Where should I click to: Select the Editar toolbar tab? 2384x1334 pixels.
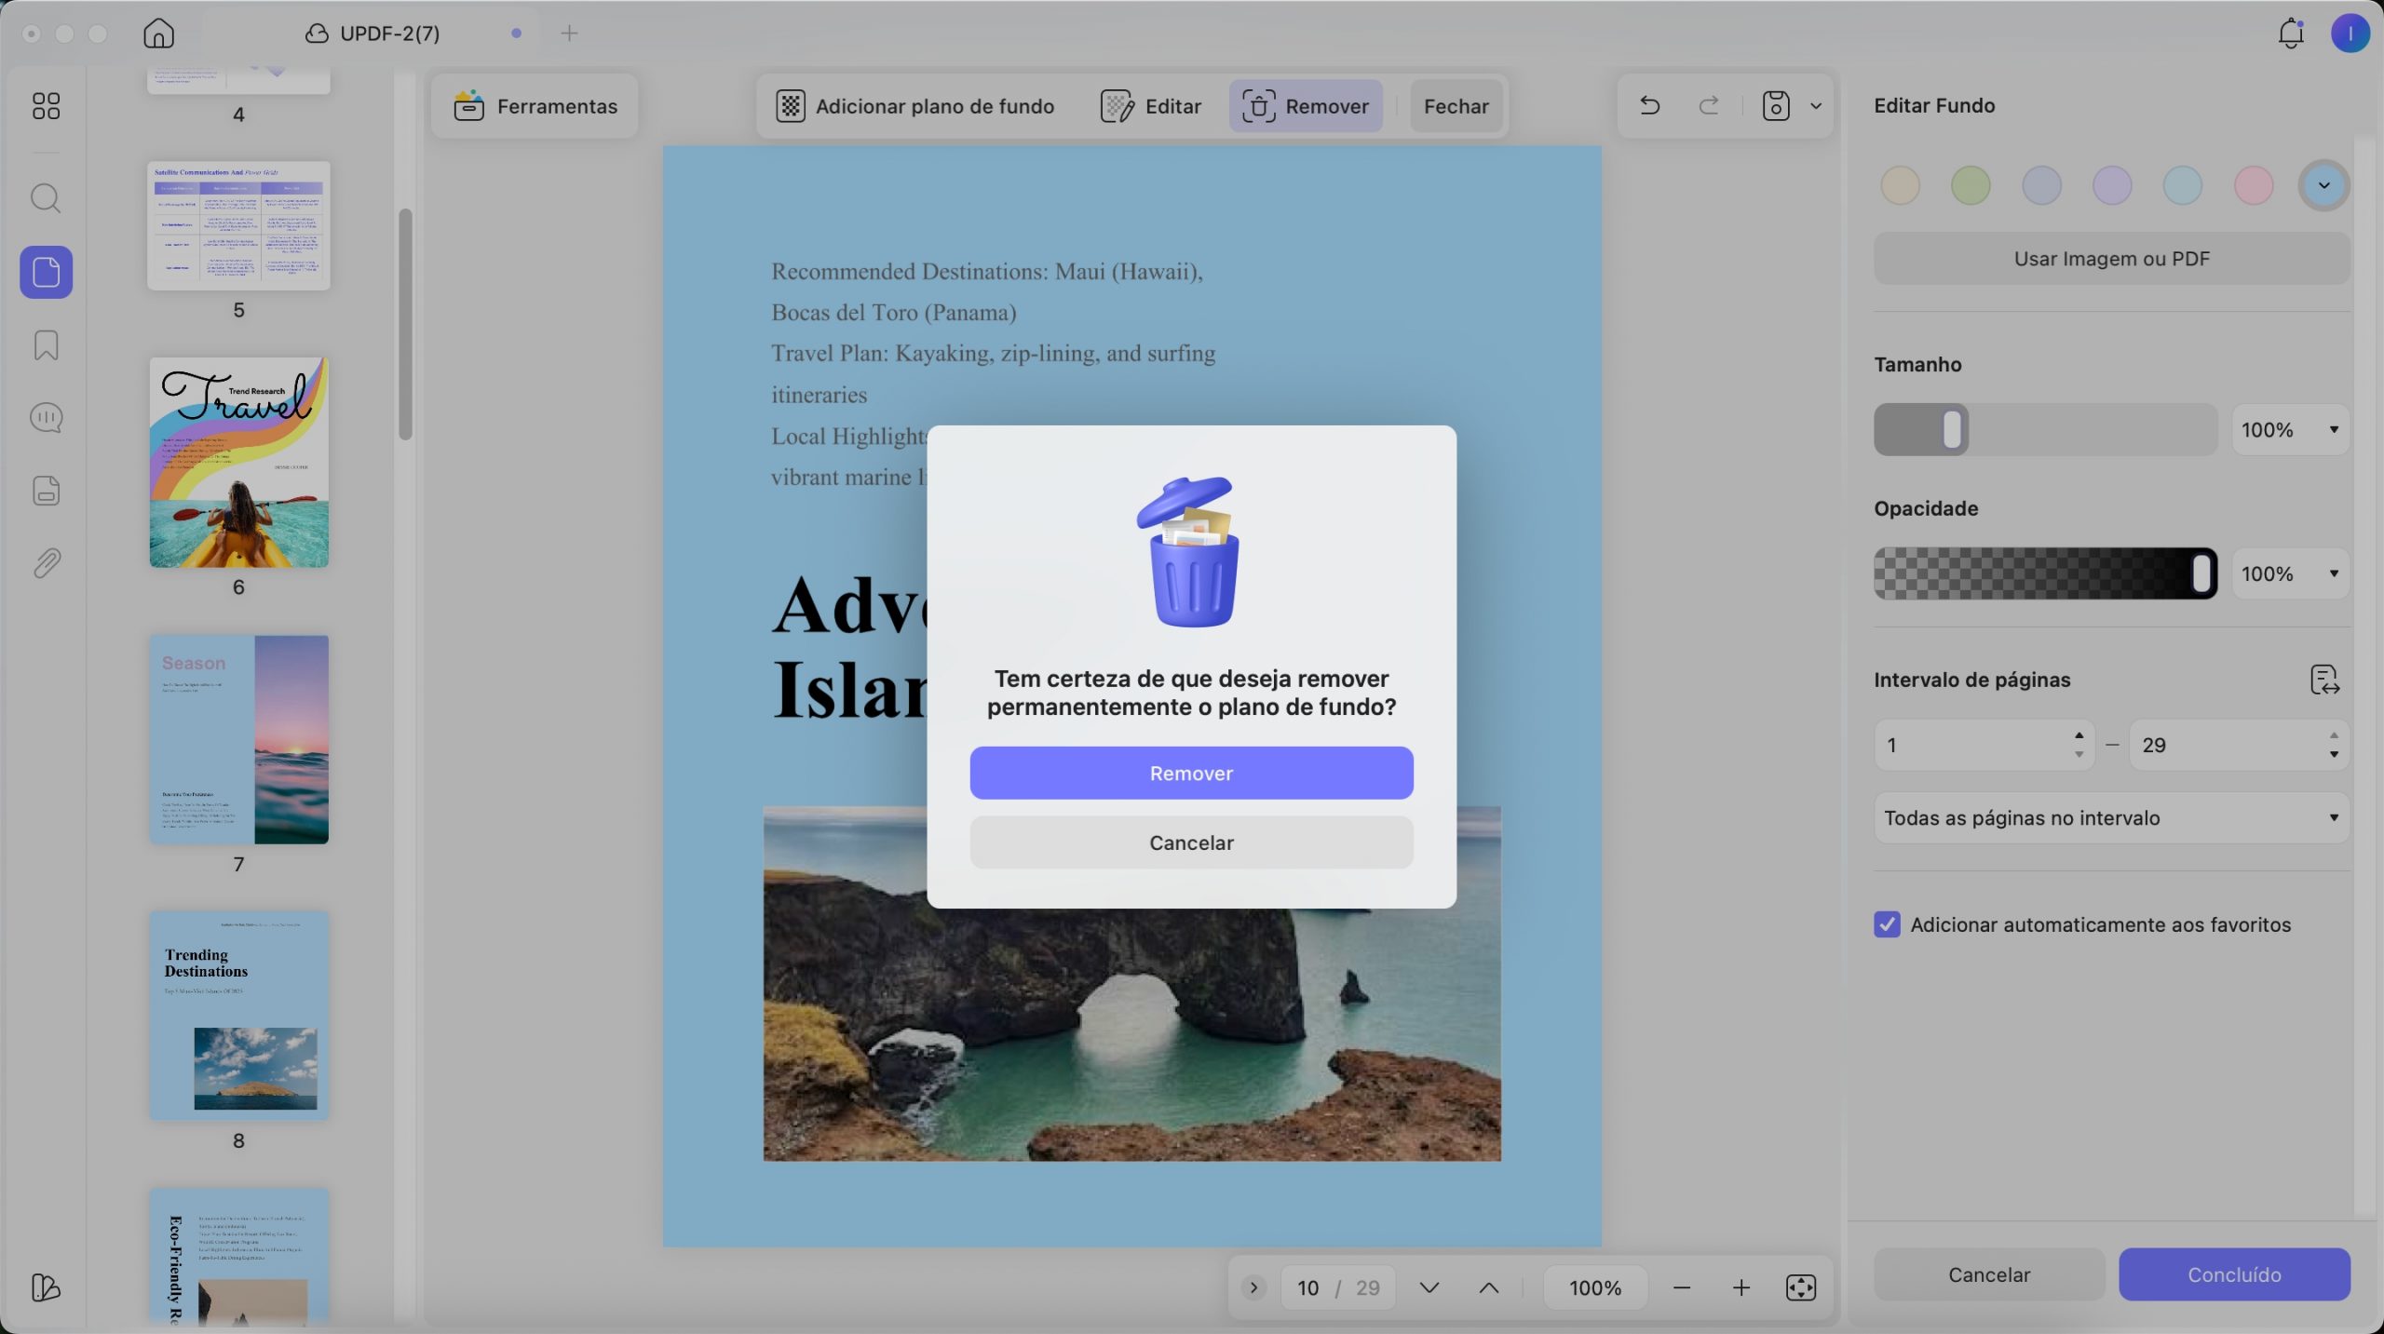(1150, 106)
